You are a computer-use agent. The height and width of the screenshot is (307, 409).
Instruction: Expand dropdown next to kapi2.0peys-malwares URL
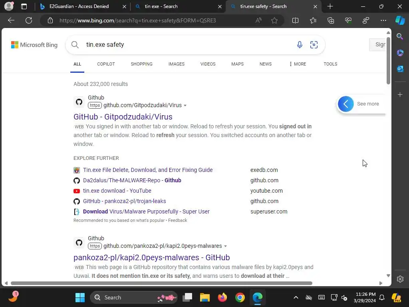point(225,246)
